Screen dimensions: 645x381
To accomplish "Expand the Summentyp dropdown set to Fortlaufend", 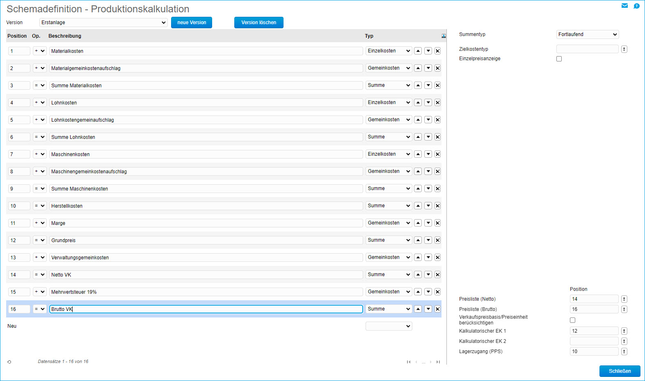I will [x=587, y=34].
